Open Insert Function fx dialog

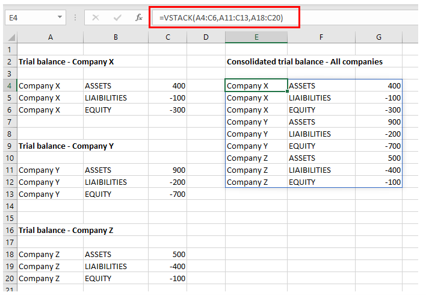139,17
